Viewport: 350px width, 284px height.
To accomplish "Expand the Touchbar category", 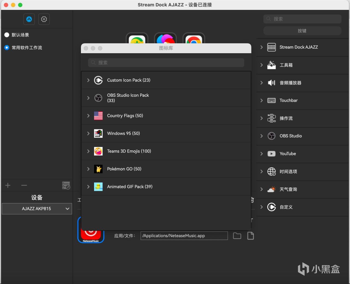I will (262, 100).
